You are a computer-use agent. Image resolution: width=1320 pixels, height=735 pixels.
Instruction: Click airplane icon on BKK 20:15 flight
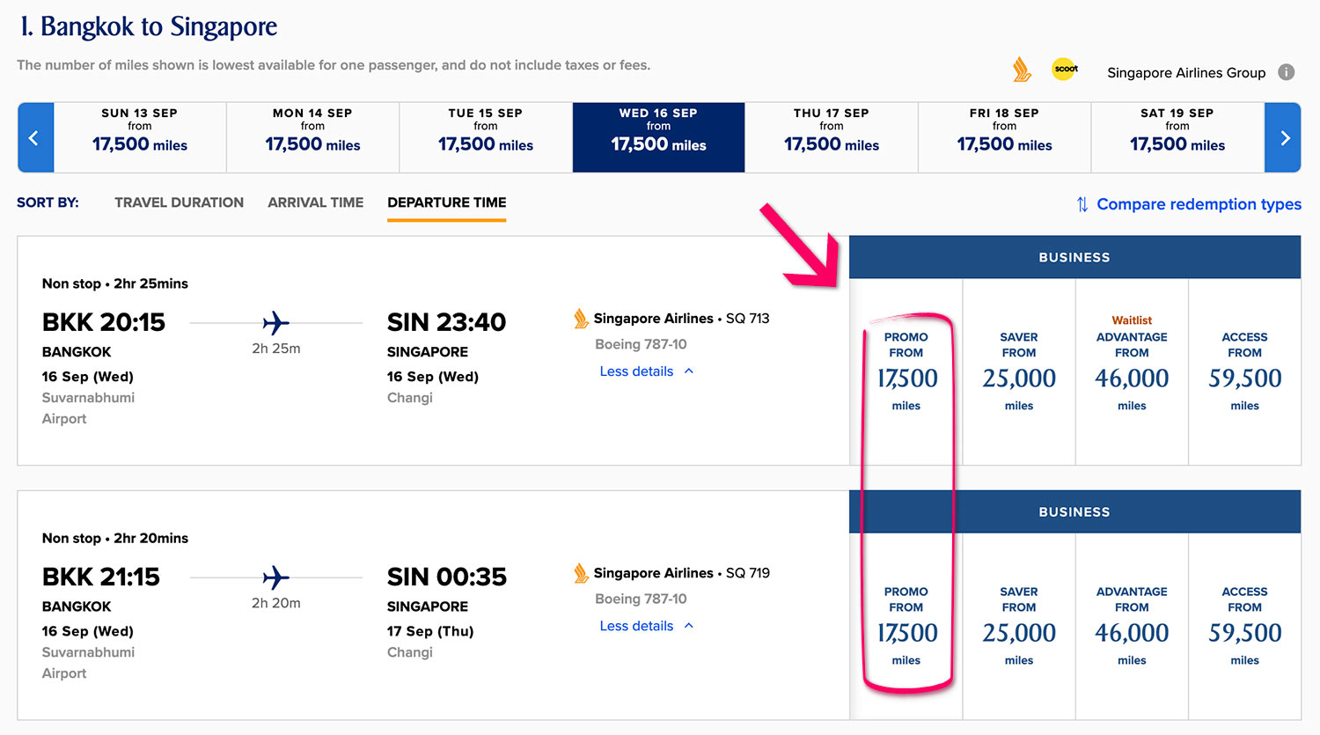(275, 323)
